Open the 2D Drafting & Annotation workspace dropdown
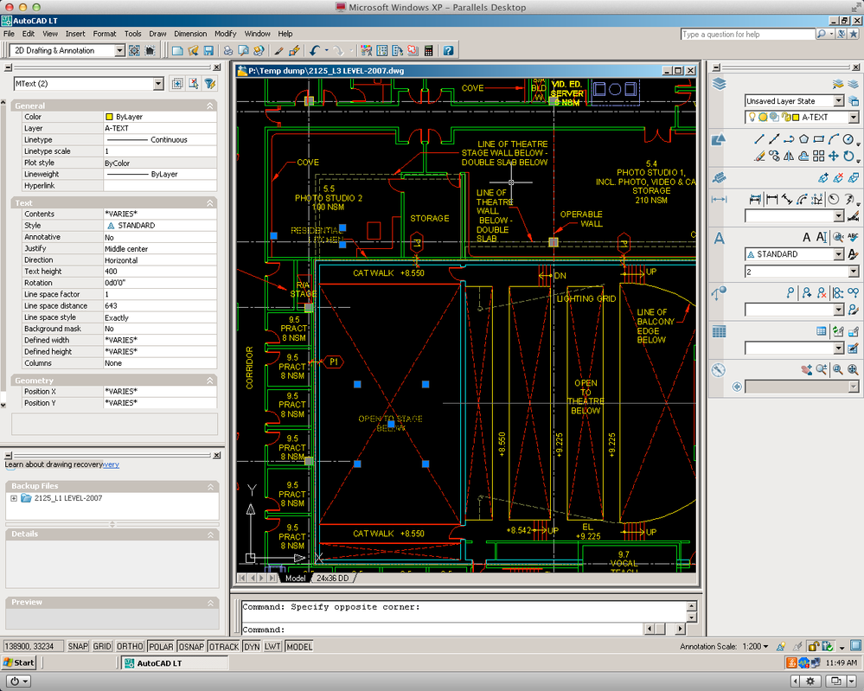 pos(119,51)
